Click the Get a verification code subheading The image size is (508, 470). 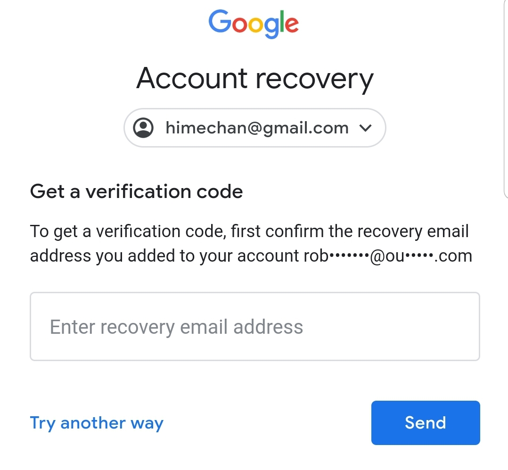[136, 191]
